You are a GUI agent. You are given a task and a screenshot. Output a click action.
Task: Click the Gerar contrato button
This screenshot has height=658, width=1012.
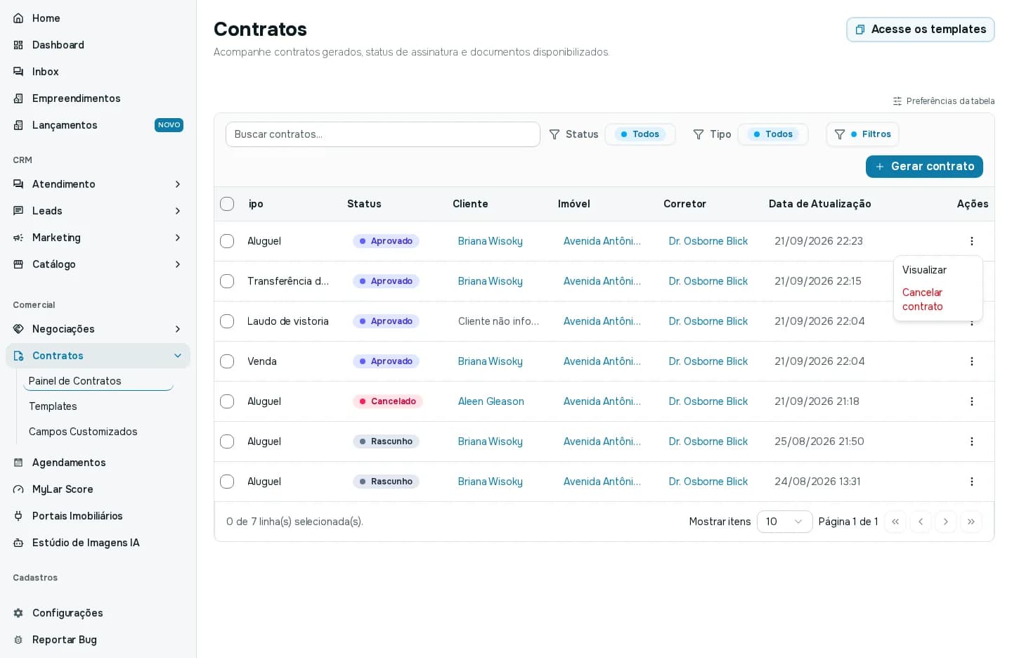pyautogui.click(x=924, y=167)
